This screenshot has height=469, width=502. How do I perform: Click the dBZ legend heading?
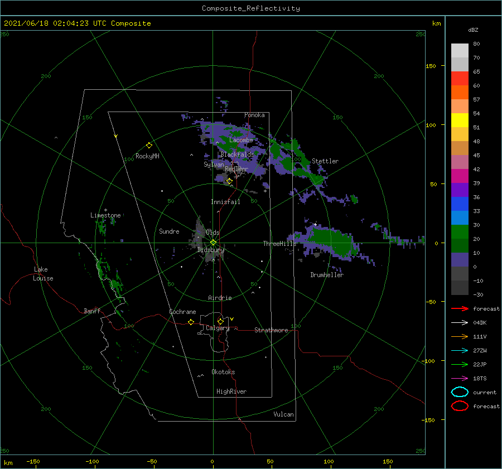click(473, 30)
